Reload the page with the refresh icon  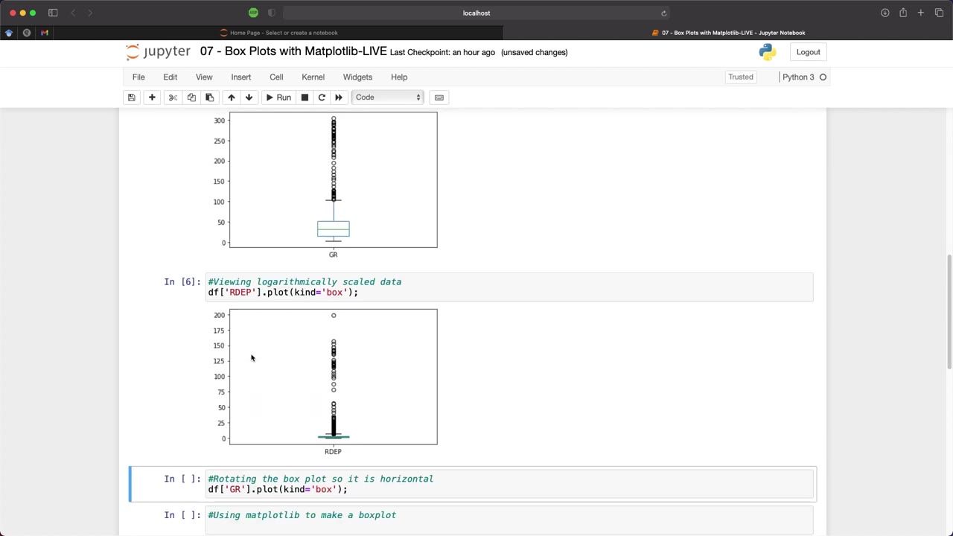[663, 13]
